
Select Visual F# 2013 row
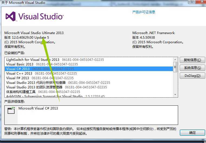click(89, 78)
